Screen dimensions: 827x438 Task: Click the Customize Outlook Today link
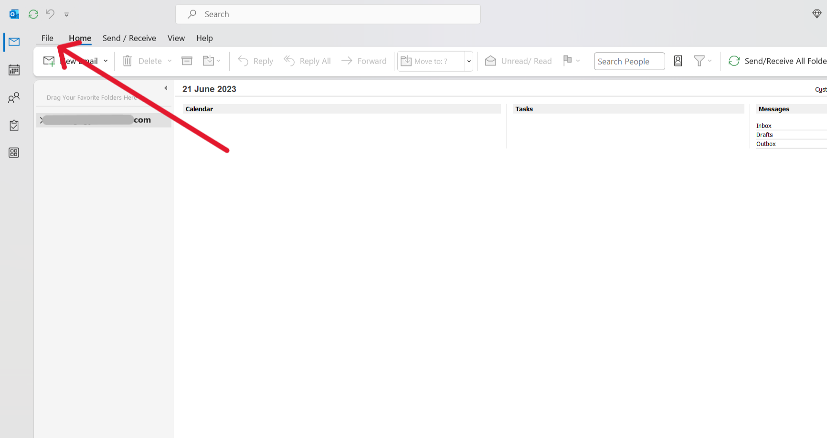[821, 89]
